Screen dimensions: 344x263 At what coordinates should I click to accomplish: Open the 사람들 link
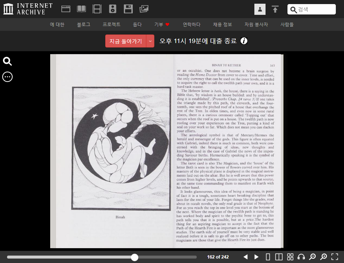tap(287, 24)
